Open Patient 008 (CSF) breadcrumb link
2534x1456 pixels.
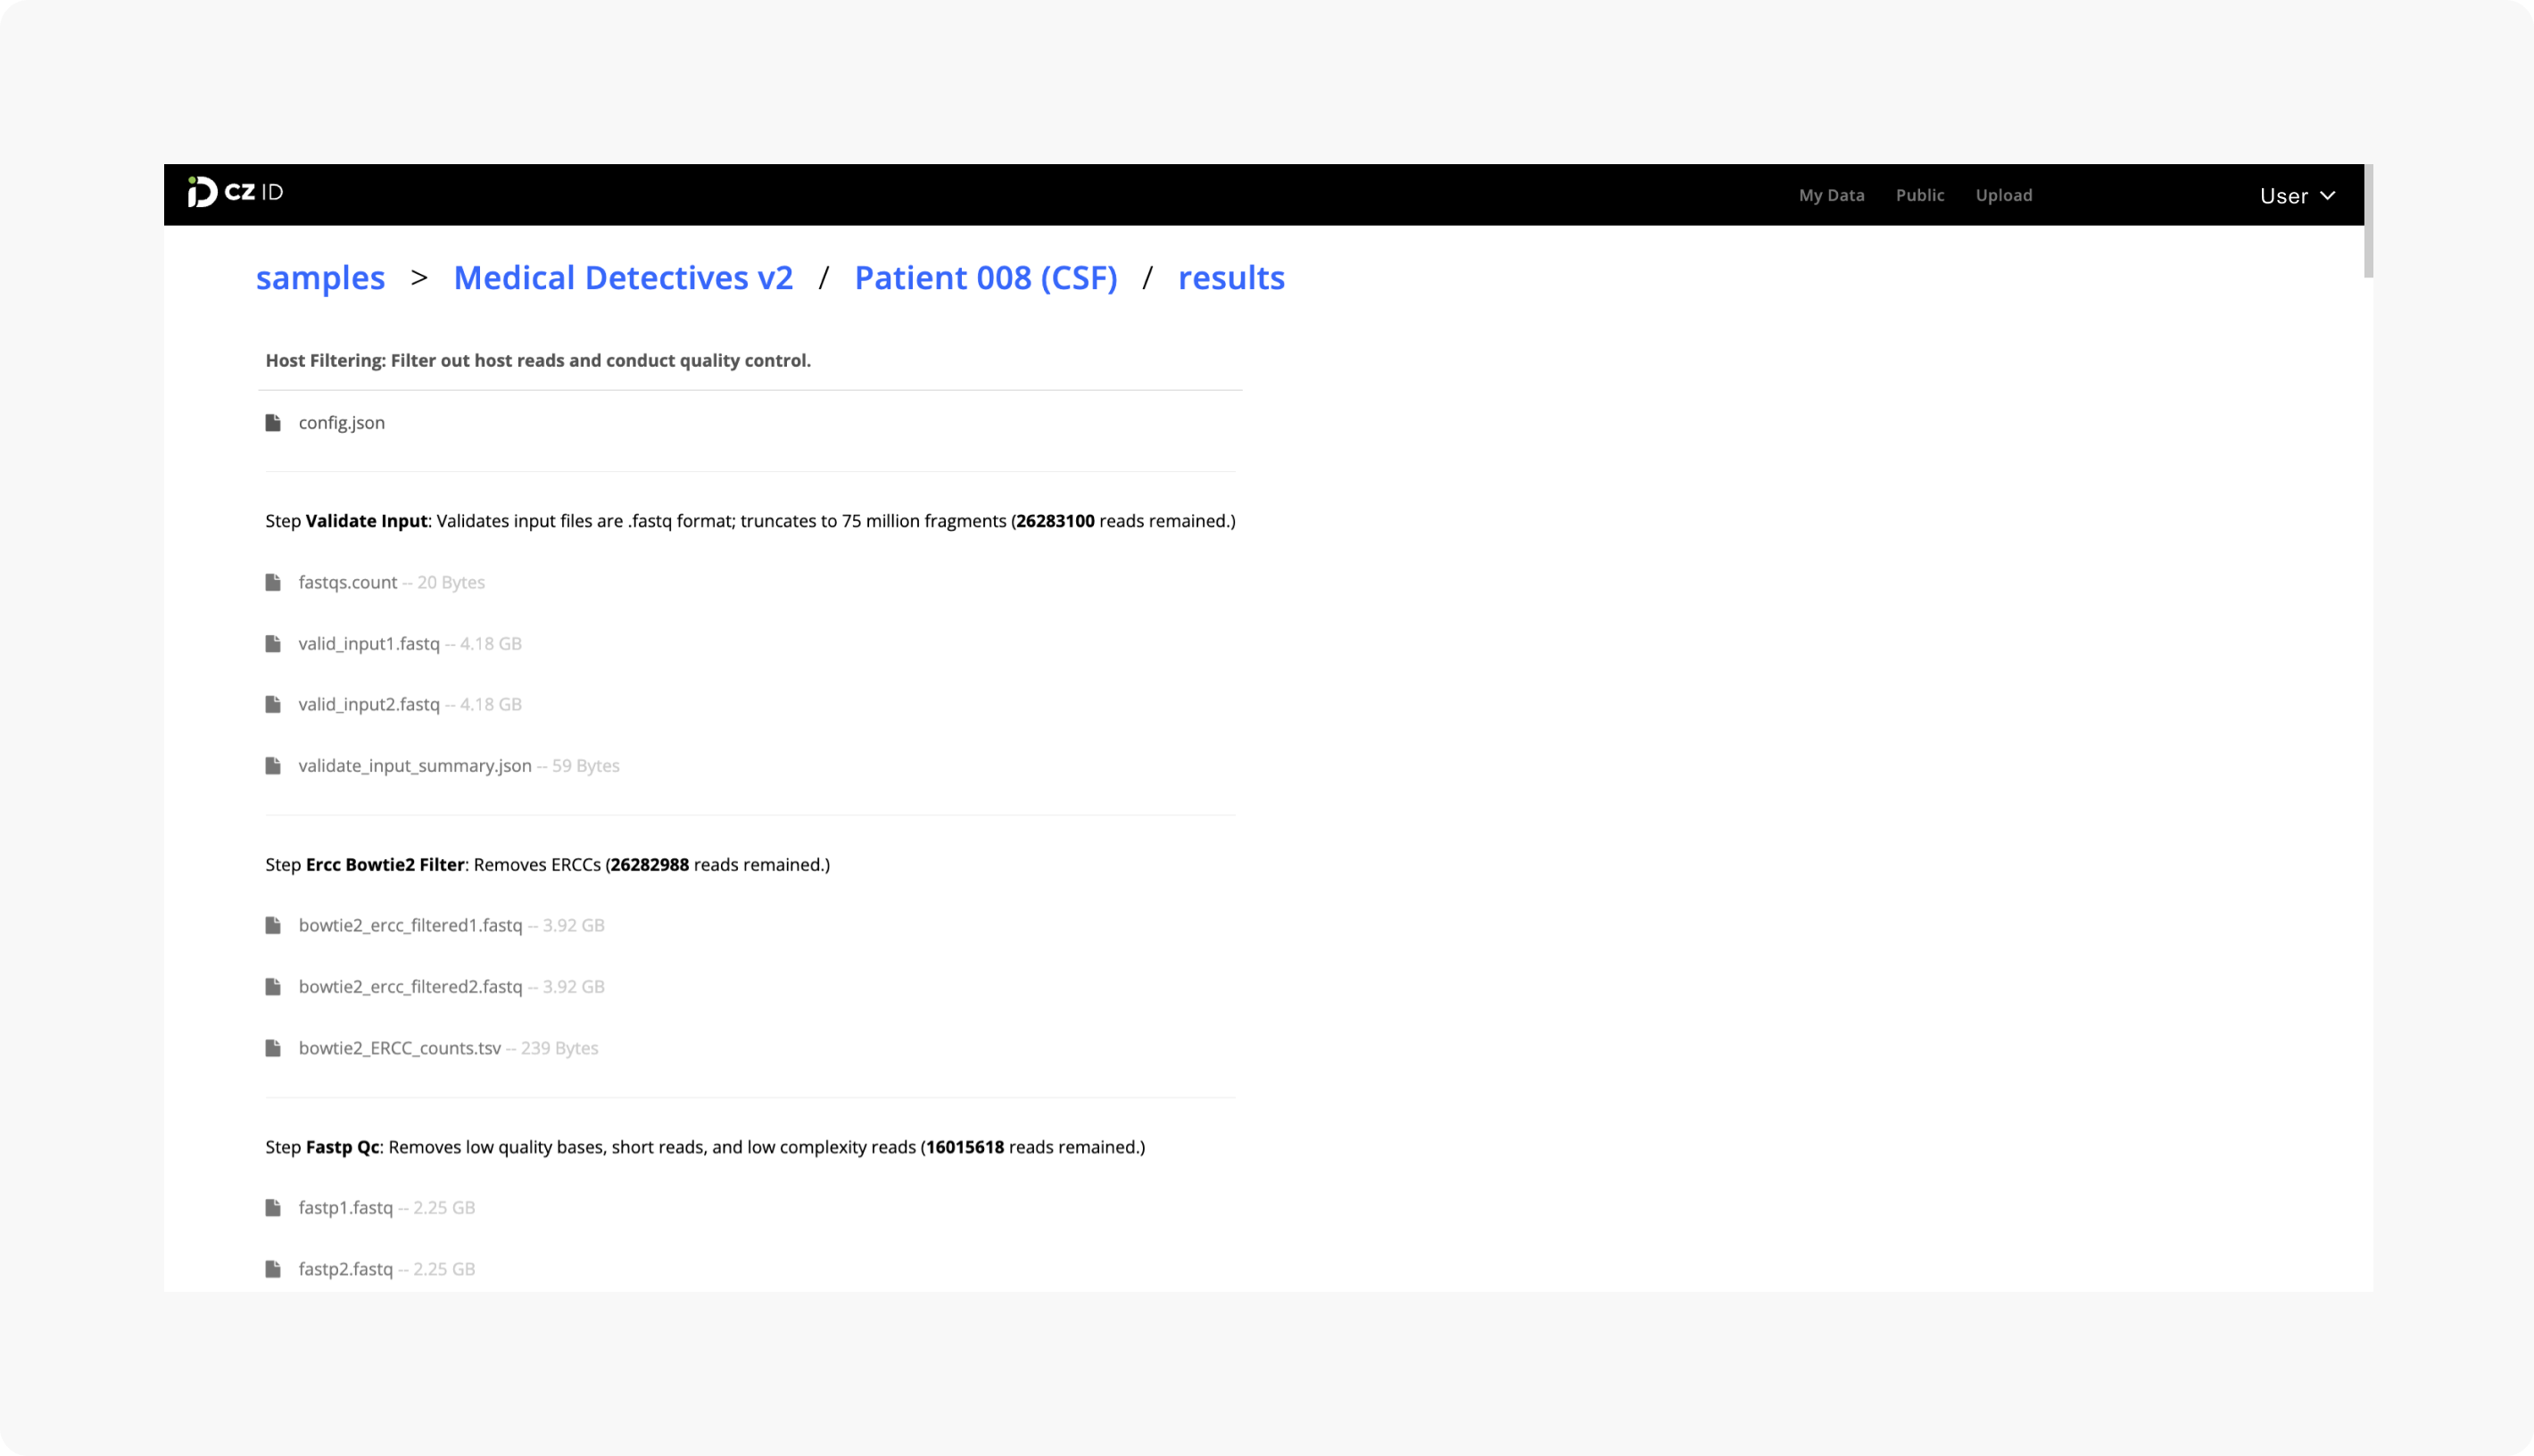985,278
